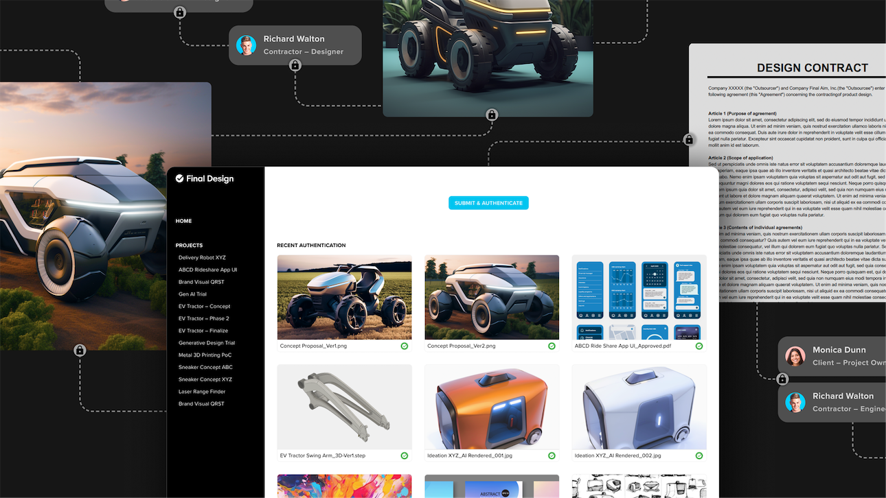Viewport: 886px width, 498px height.
Task: Open the Ideation XYZ_AI Rendered_001.jpg orange robot thumbnail
Action: (492, 407)
